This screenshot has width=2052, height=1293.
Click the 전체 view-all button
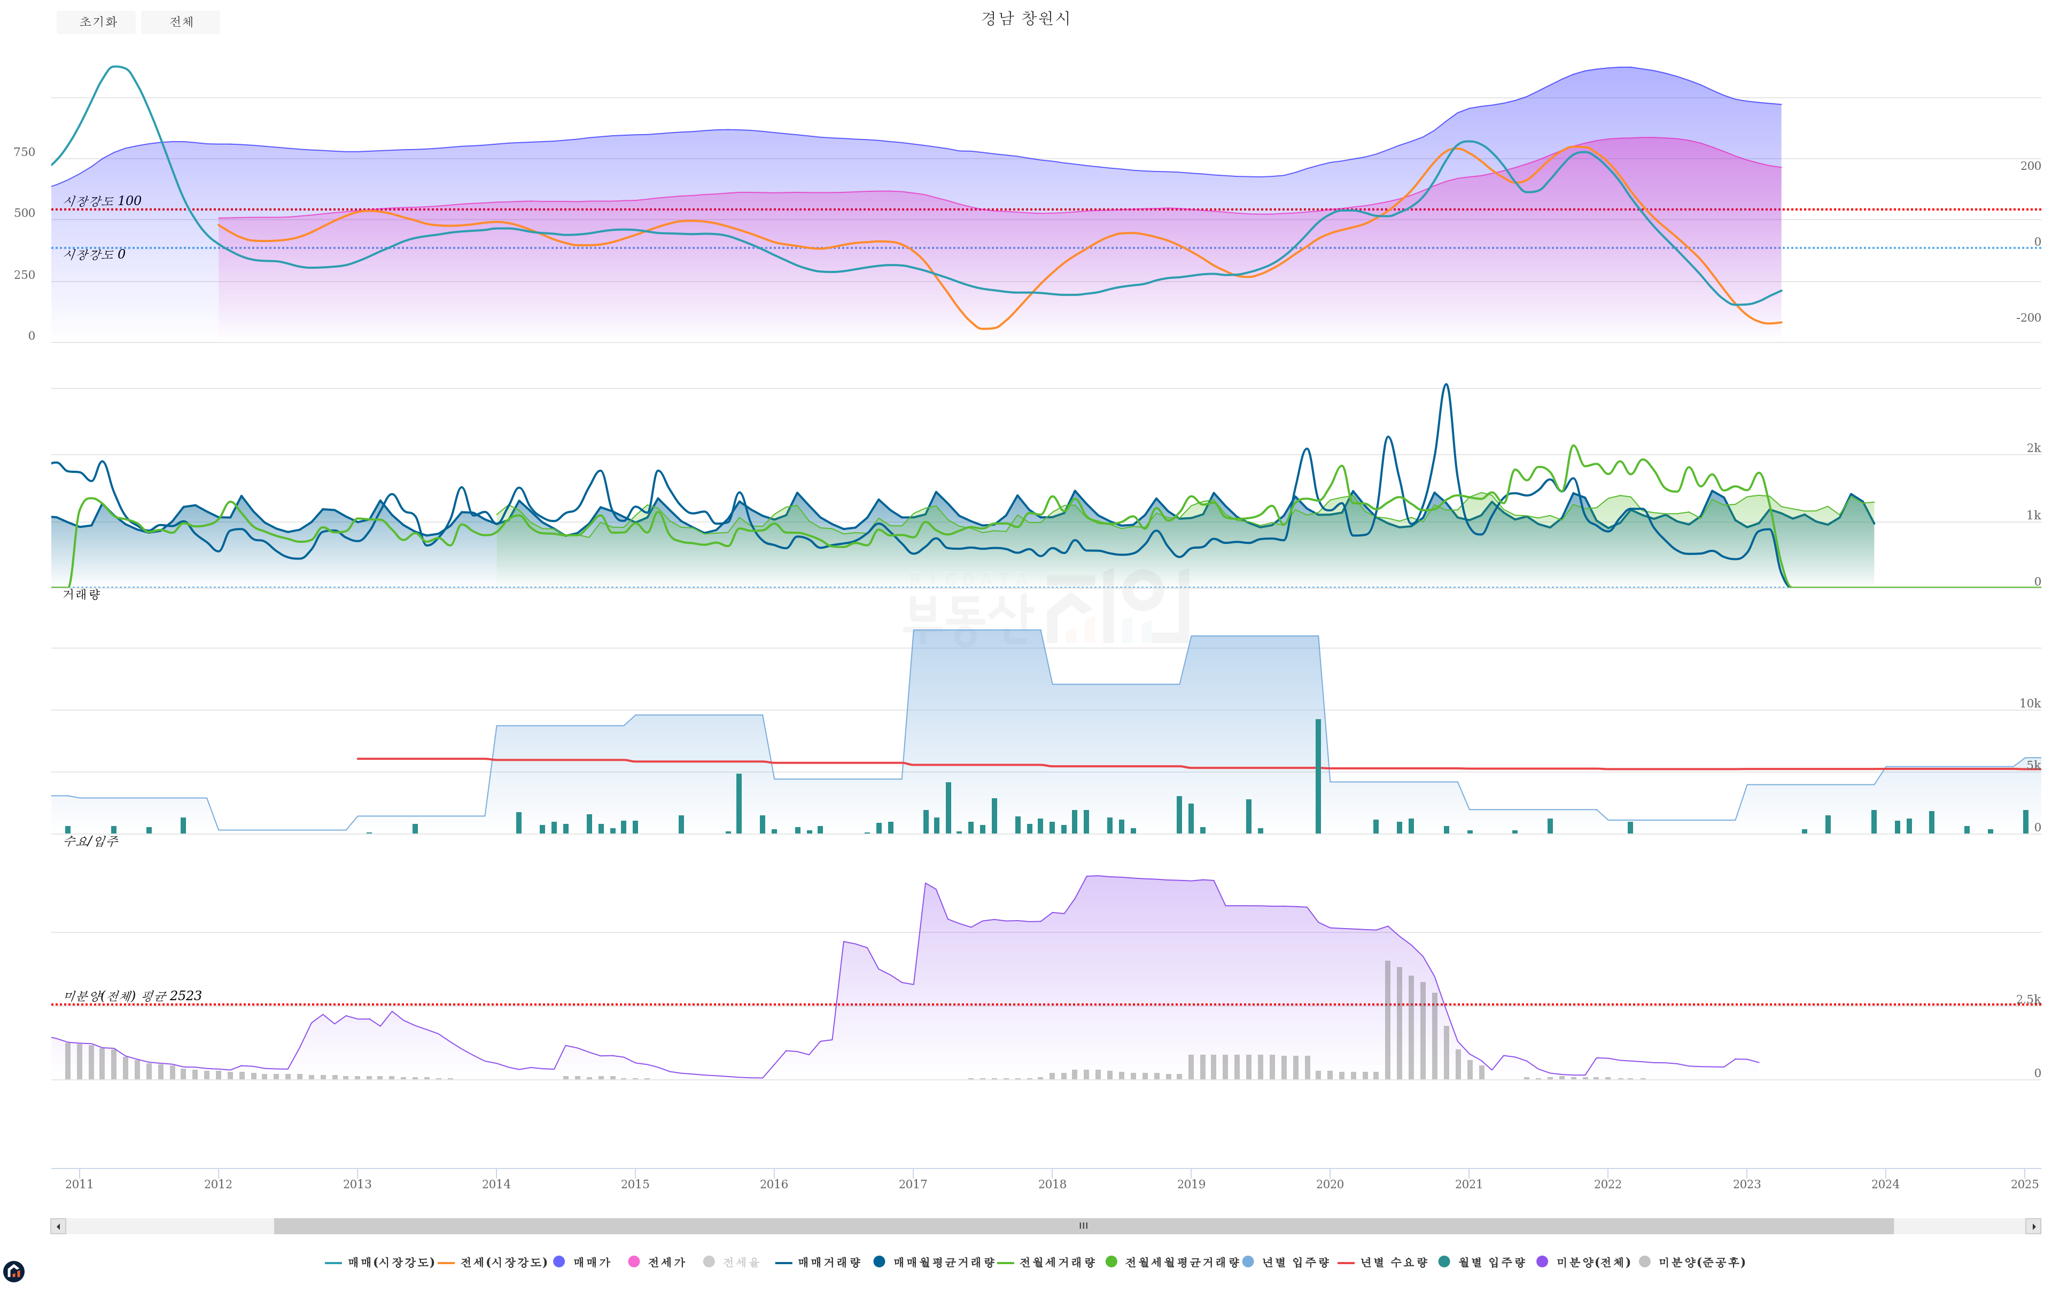pos(181,22)
